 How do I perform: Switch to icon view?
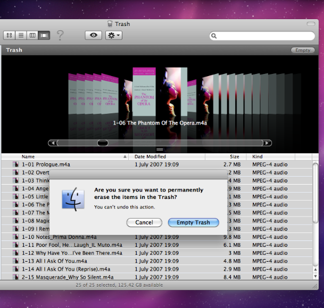(x=9, y=35)
